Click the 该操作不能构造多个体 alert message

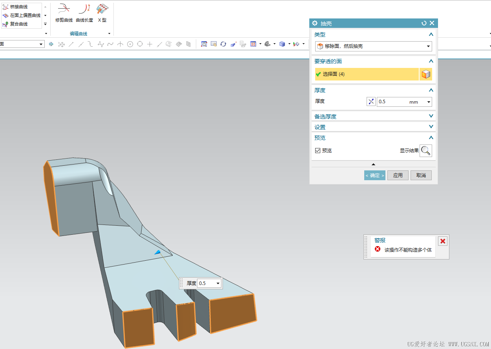pos(408,250)
